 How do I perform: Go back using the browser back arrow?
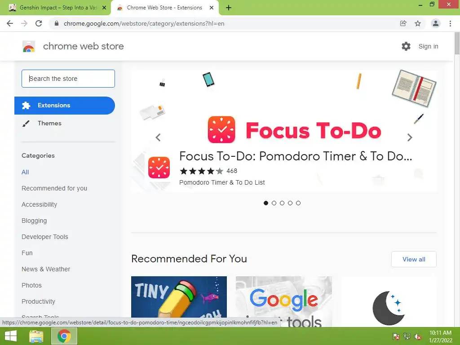pos(10,23)
